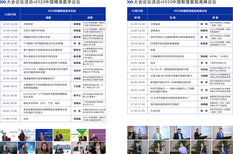Image resolution: width=233 pixels, height=154 pixels.
Task: Click '肿瘤防治的凡尔赛文学体' topic cell
Action: [45, 37]
